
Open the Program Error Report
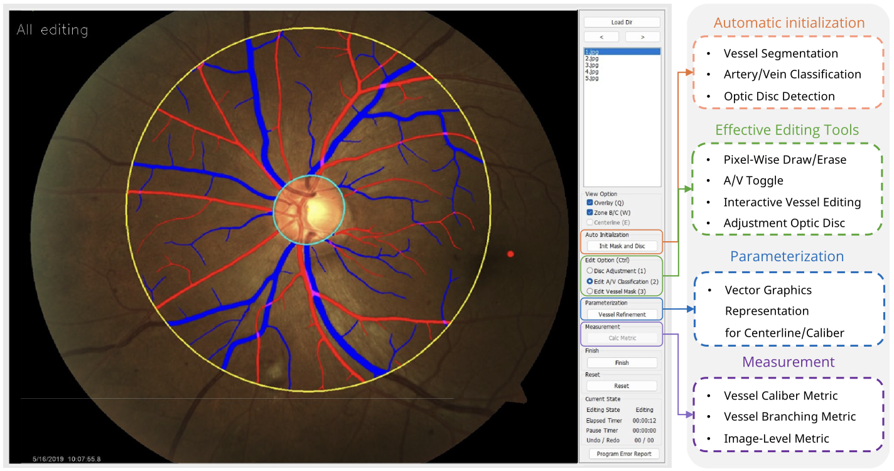[x=624, y=453]
